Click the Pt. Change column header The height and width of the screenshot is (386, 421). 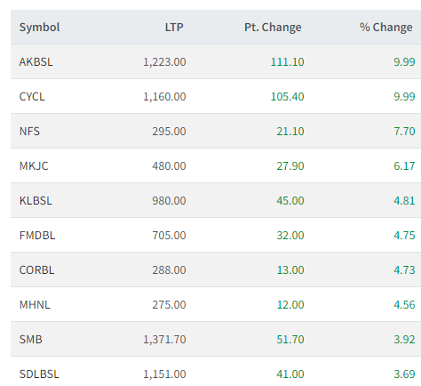(x=273, y=28)
